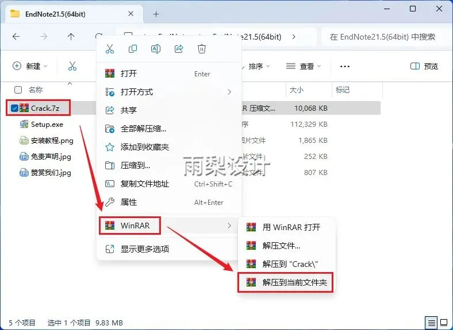This screenshot has height=330, width=453.
Task: Toggle the 预览 preview pane button
Action: [x=424, y=67]
